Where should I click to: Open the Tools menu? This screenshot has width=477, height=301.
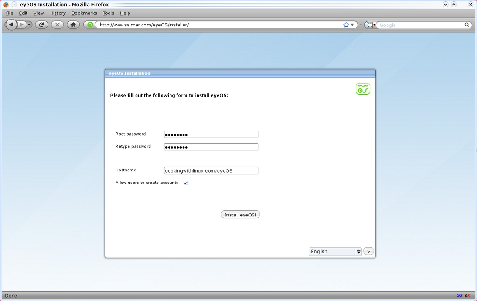(x=108, y=13)
